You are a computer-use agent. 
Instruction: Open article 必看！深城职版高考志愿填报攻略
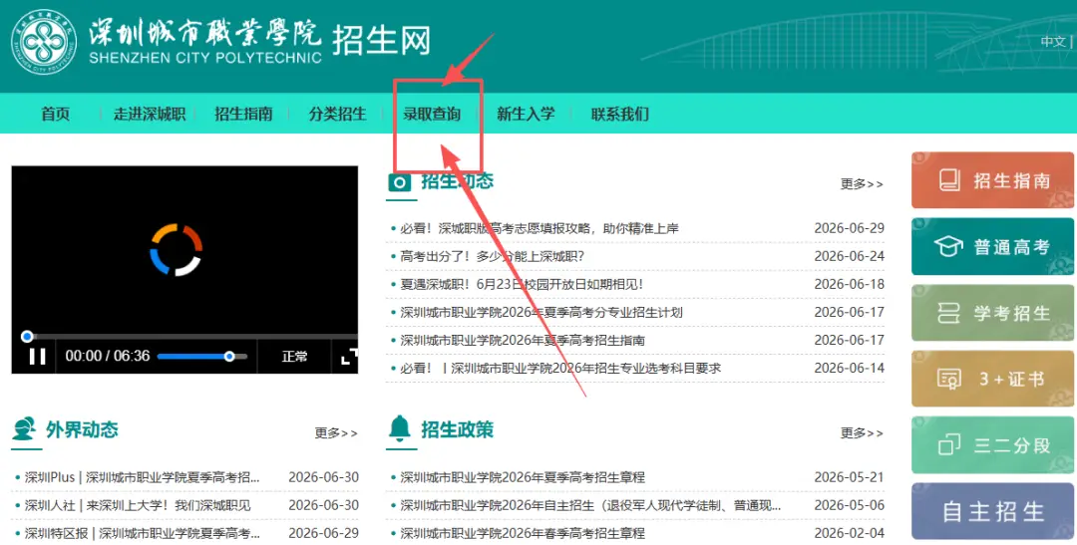click(539, 228)
